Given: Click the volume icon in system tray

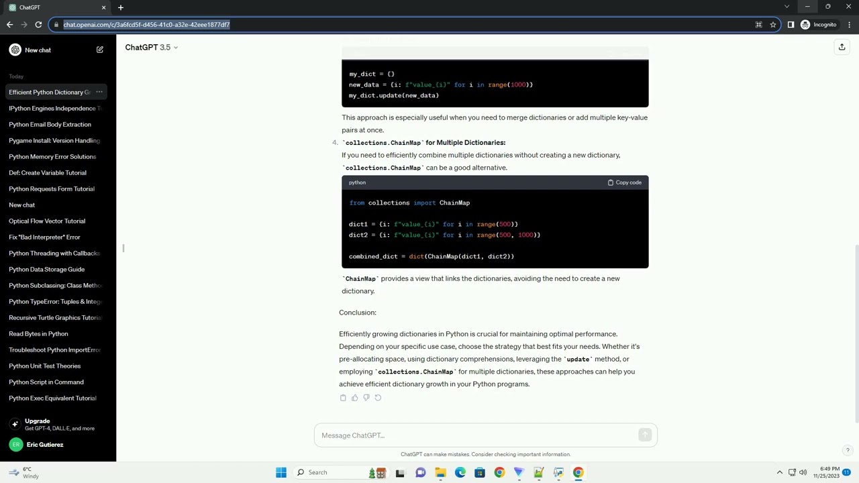Looking at the screenshot, I should point(803,472).
